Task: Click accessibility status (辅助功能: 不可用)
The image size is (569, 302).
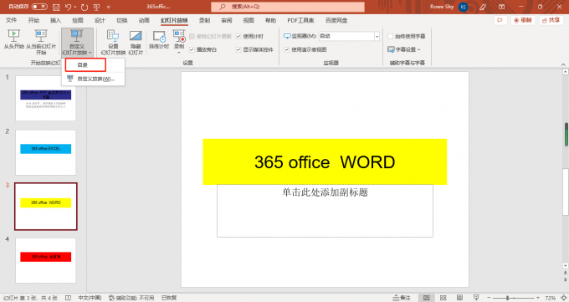Action: click(x=131, y=298)
